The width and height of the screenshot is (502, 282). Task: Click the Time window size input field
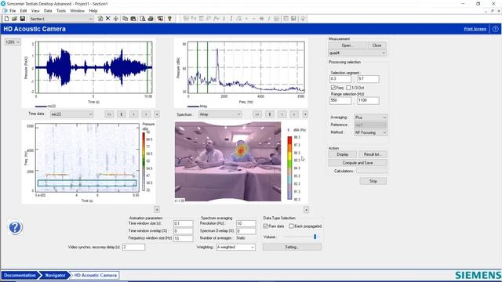point(183,223)
